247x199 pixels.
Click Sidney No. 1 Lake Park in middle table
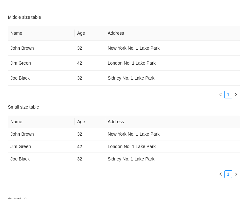click(131, 78)
